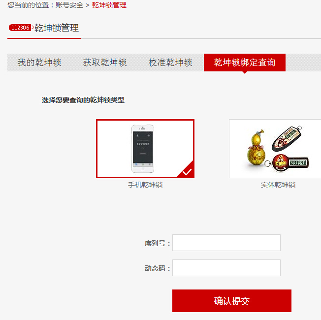Screen dimensions: 321x320
Task: Select the 手机乾坤锁 phone image card
Action: tap(145, 149)
